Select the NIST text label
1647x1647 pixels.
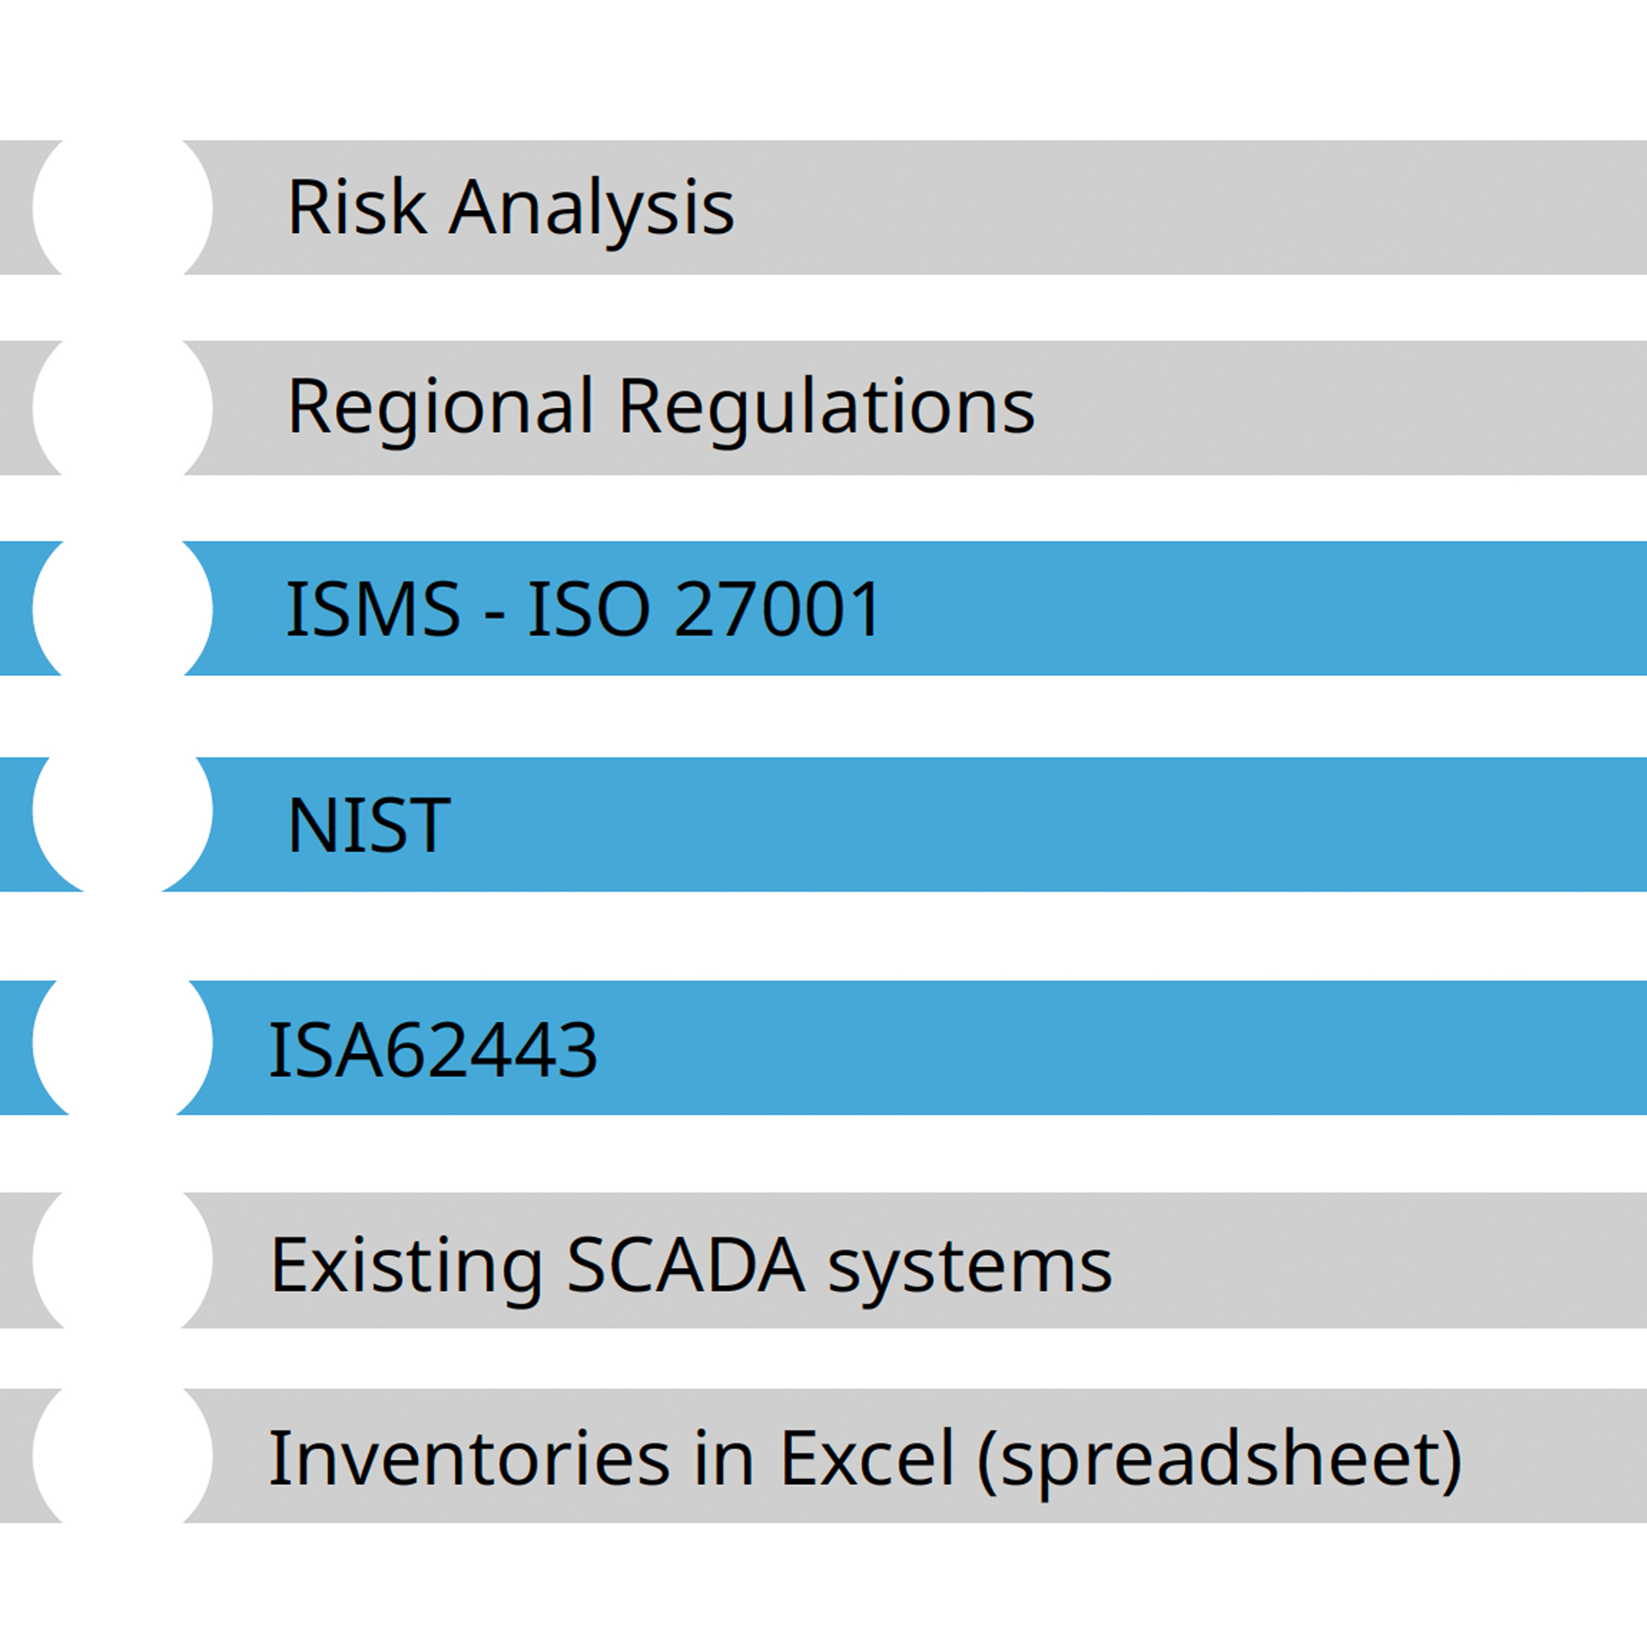coord(369,824)
